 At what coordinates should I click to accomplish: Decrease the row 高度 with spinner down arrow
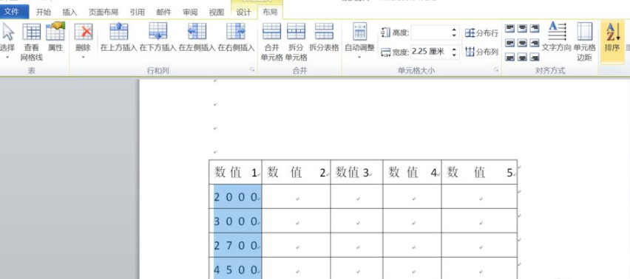(455, 36)
